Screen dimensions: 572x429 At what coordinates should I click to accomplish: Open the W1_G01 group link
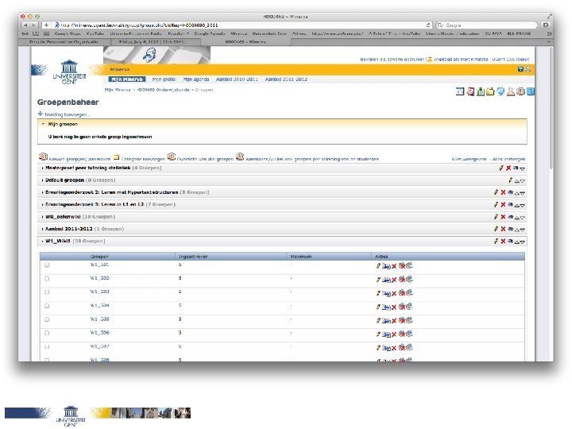point(99,265)
